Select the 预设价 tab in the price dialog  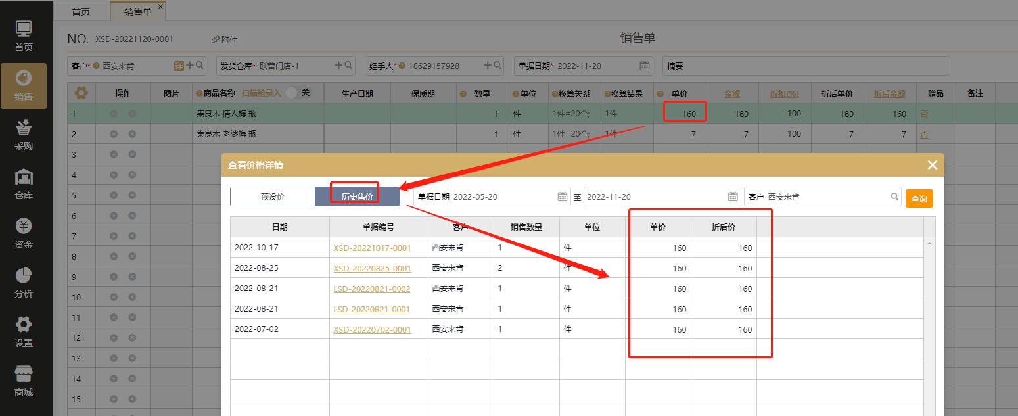pyautogui.click(x=272, y=196)
